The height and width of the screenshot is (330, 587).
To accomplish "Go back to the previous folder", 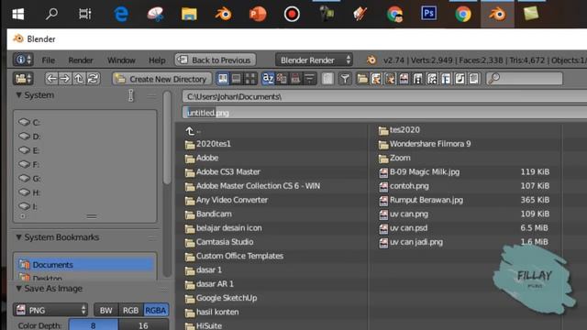I will point(51,79).
